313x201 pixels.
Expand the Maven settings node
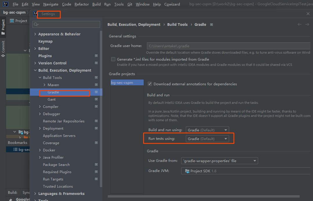[44, 85]
